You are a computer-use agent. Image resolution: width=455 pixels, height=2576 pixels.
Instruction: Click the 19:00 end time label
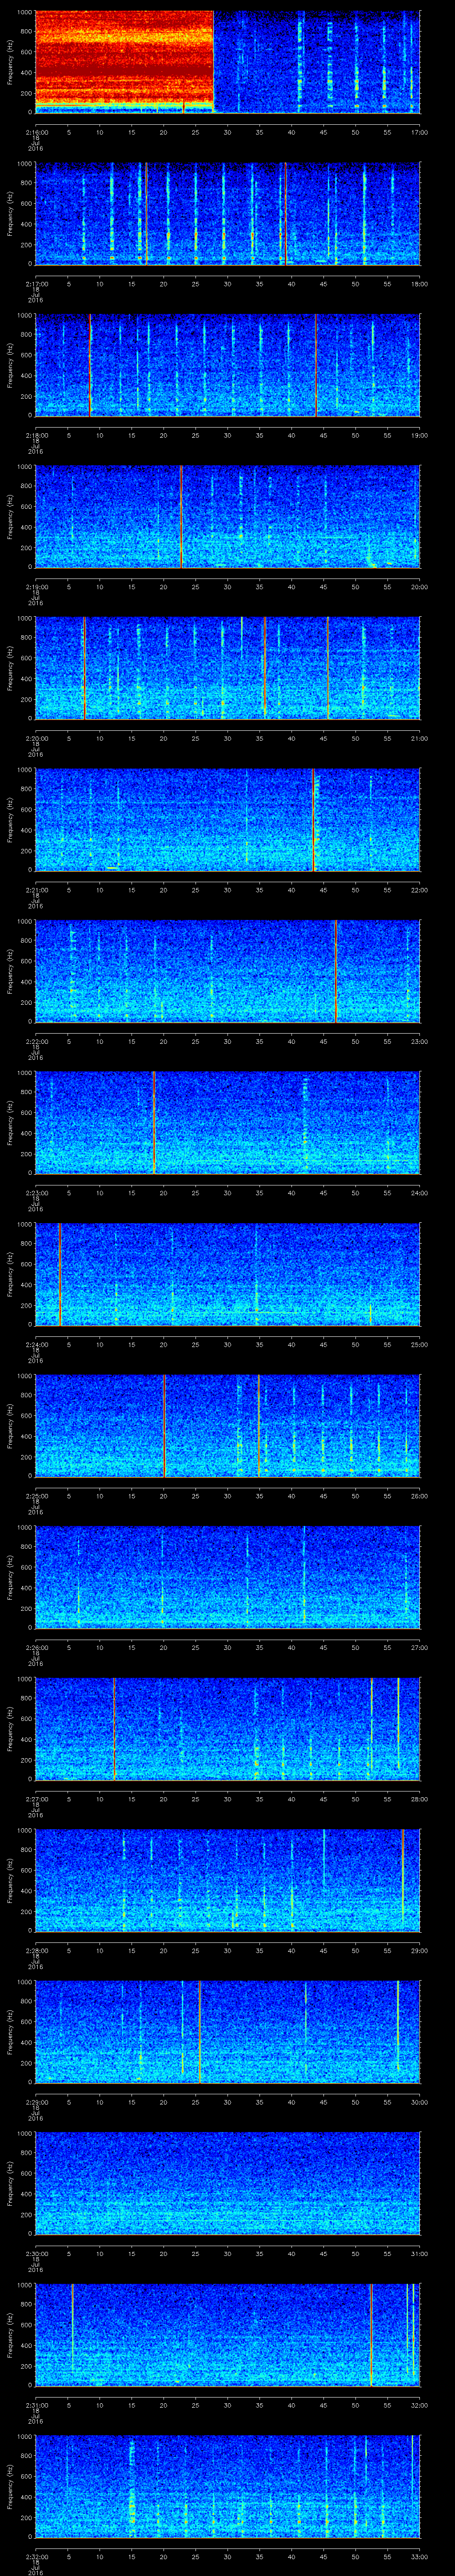click(x=419, y=435)
